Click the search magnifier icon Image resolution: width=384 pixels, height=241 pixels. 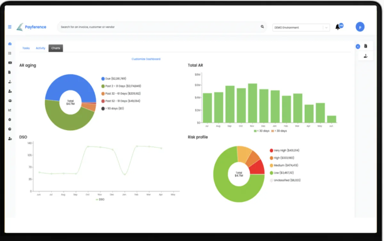click(x=262, y=27)
